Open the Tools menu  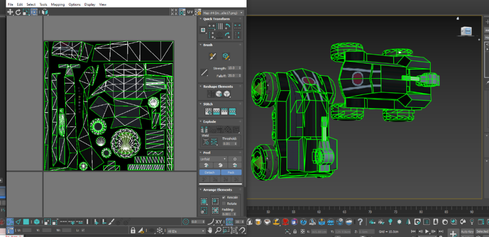[44, 4]
